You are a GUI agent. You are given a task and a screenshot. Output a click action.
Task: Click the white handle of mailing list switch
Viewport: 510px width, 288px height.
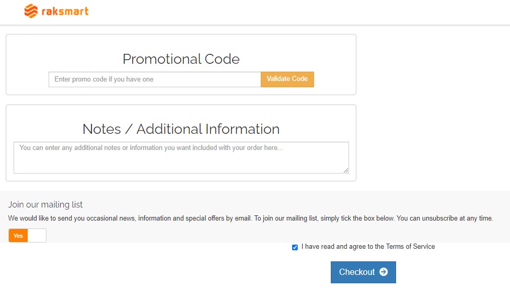point(37,236)
